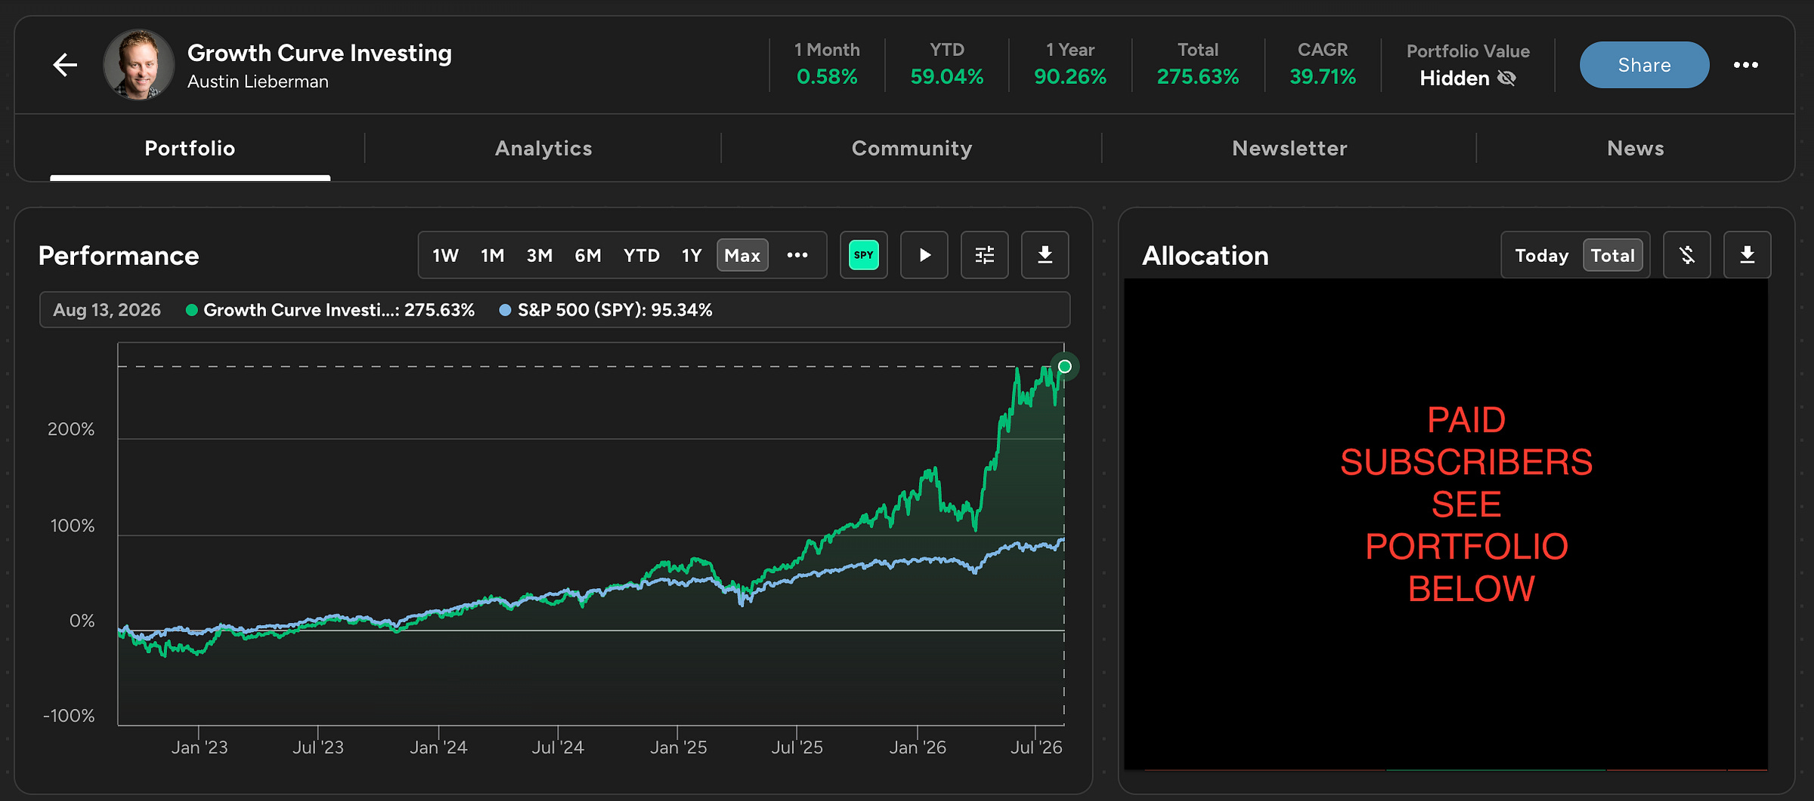Viewport: 1814px width, 801px height.
Task: Click the 1 Month 0.58% stat
Action: tap(827, 64)
